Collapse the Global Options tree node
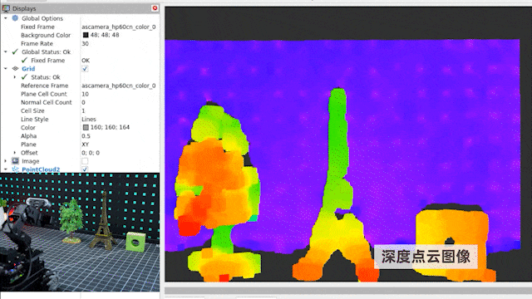532x299 pixels. 6,18
